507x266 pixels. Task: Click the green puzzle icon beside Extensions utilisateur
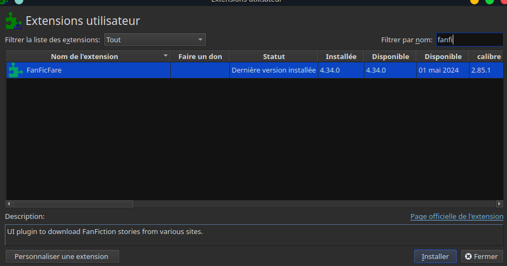14,21
